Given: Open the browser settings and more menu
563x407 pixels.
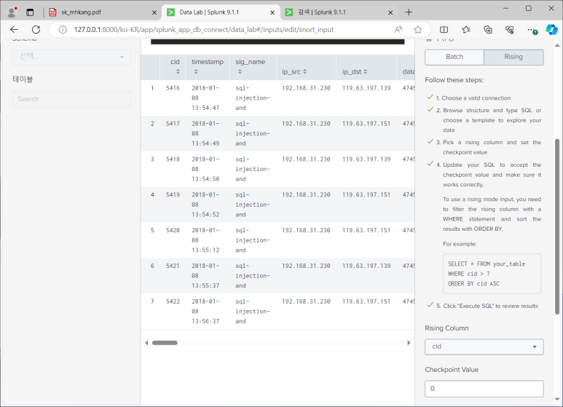Looking at the screenshot, I should (x=532, y=30).
